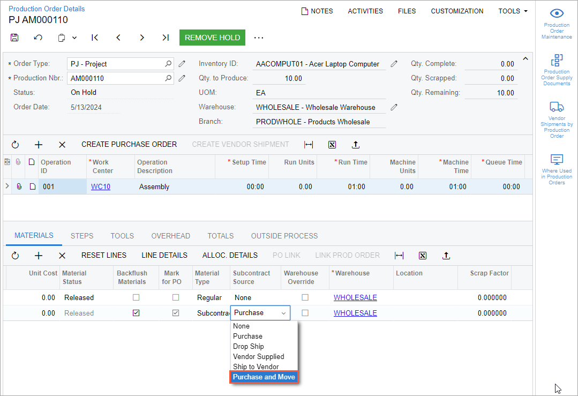This screenshot has height=396, width=578.
Task: Go to the first record
Action: tap(95, 38)
